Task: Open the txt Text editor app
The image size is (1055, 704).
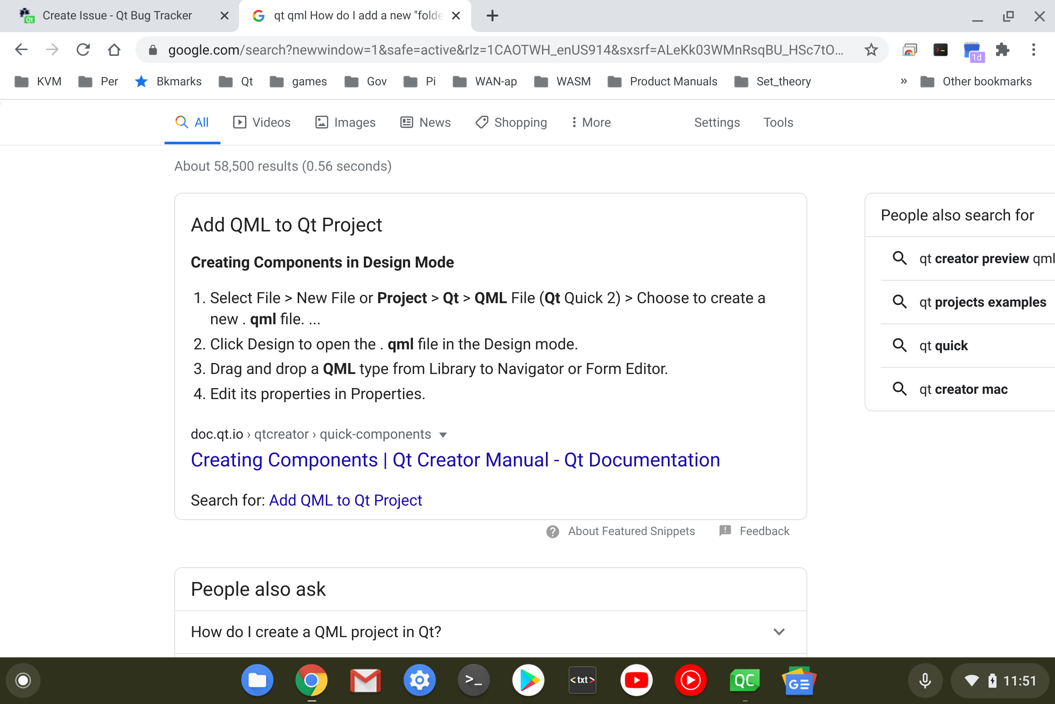Action: click(582, 680)
